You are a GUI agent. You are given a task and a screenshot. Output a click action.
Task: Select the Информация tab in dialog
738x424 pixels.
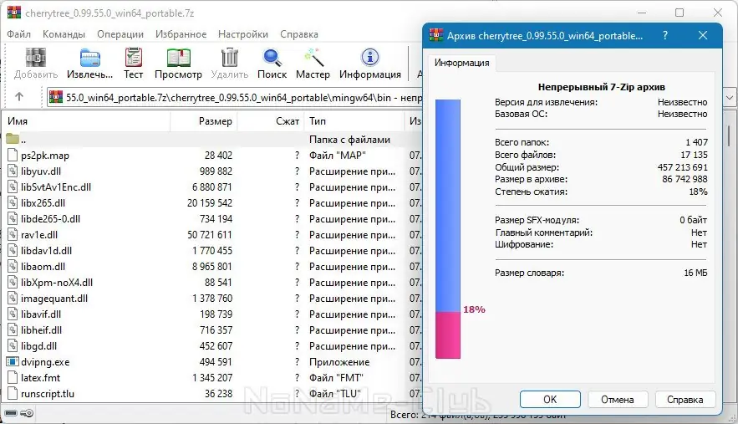(x=461, y=63)
